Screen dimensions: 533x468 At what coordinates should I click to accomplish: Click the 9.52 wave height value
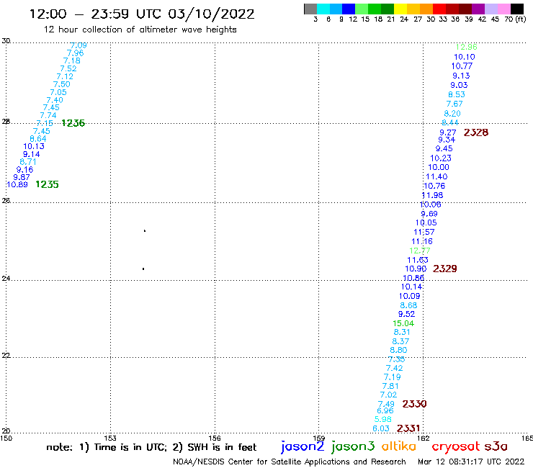click(x=406, y=315)
